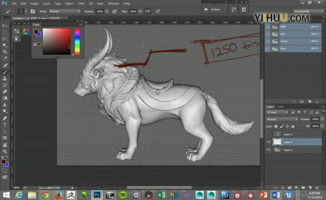
Task: Select the Eraser tool
Action: coord(4,91)
